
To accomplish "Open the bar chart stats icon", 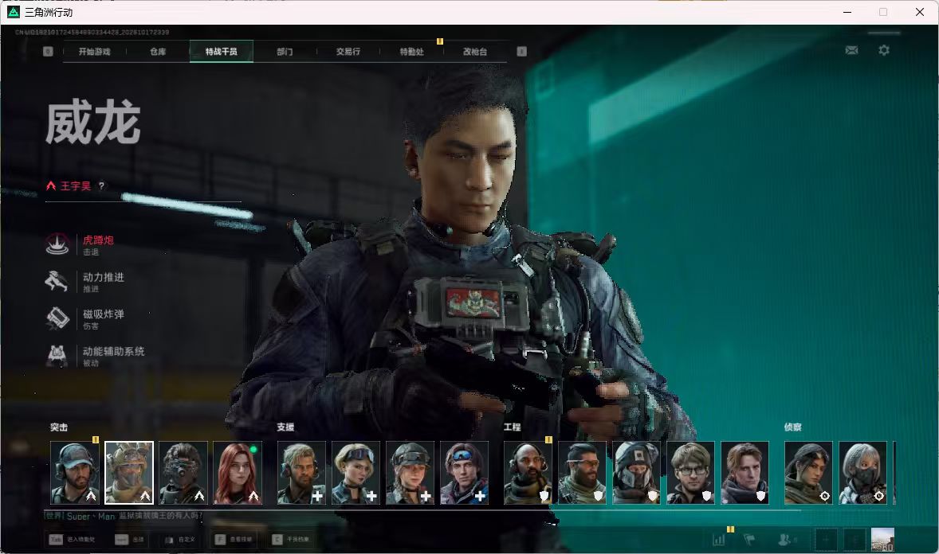I will click(x=719, y=540).
